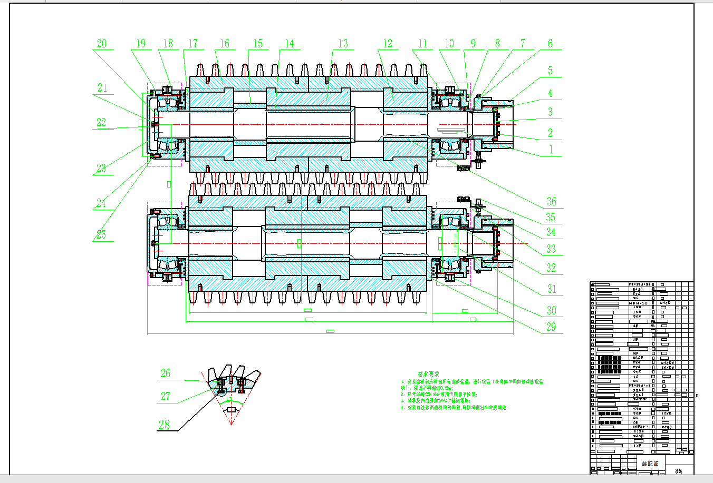The image size is (713, 483).
Task: Click part callout number 16
Action: (225, 44)
